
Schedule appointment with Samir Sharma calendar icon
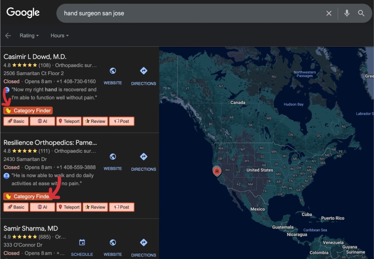pos(82,243)
